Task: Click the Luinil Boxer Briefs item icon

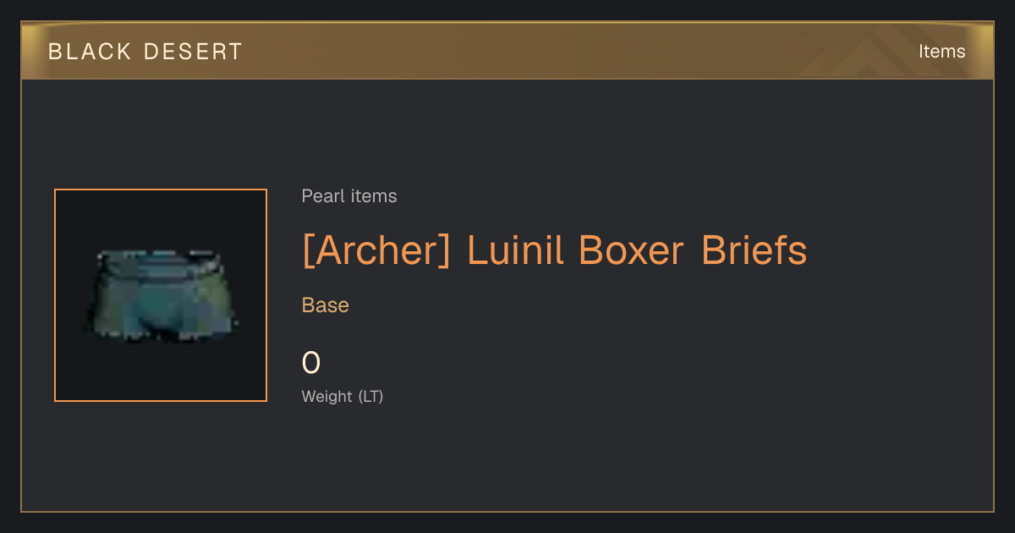Action: click(x=161, y=294)
